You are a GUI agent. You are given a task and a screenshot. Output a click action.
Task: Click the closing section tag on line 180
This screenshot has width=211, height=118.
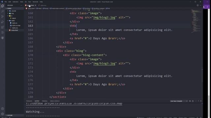tap(58, 97)
